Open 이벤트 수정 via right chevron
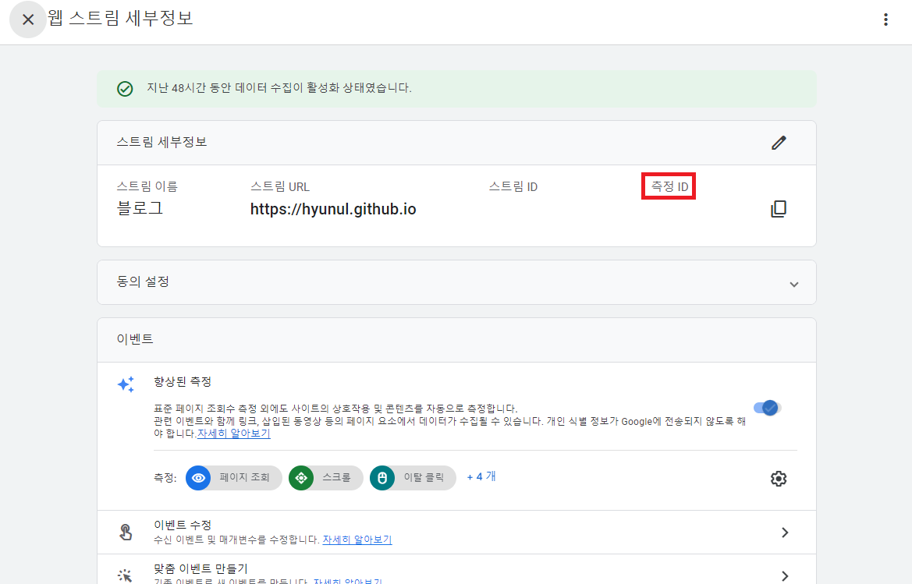Screen dimensions: 912x584 (785, 533)
